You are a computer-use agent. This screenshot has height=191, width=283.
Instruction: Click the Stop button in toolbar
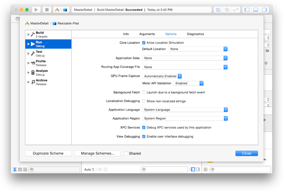pos(47,10)
